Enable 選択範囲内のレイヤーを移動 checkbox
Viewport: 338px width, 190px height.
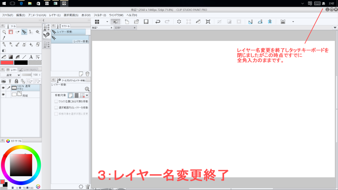pyautogui.click(x=56, y=107)
